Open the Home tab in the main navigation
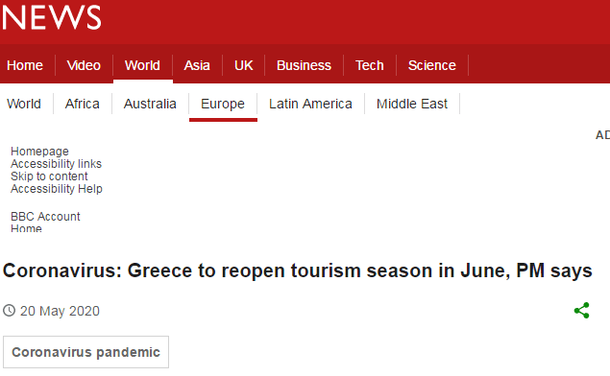The width and height of the screenshot is (610, 376). pyautogui.click(x=25, y=65)
